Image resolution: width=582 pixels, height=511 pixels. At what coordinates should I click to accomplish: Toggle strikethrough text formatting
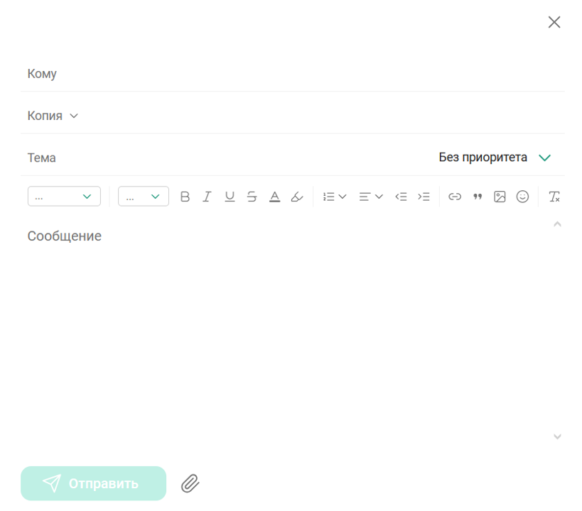(x=252, y=197)
